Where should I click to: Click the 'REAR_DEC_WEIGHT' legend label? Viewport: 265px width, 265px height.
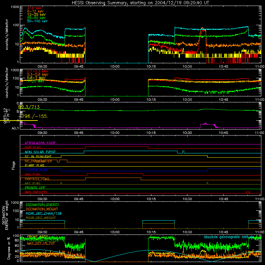point(41,218)
